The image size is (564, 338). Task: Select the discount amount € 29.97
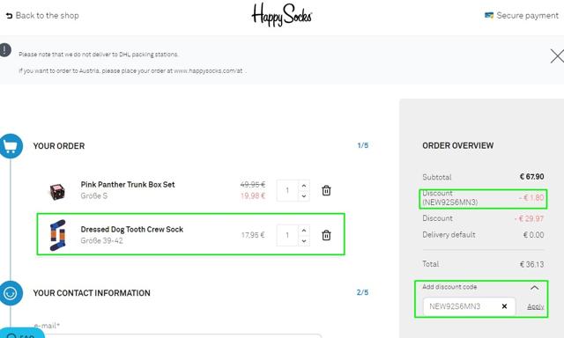pos(529,218)
